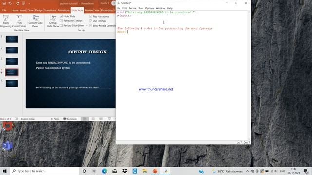Screen dimensions: 312x175
Task: Open IDLE Format menu
Action: pyautogui.click(x=133, y=8)
